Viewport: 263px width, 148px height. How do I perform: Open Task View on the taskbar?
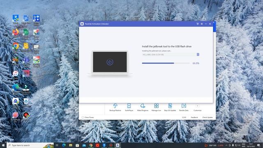pos(57,145)
